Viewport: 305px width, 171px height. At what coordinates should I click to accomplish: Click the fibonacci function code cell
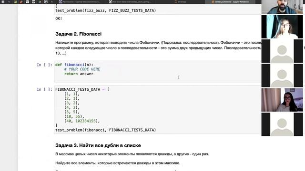tap(158, 72)
